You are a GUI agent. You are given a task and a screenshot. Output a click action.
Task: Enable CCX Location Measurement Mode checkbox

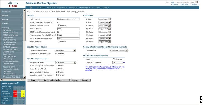point(114,59)
